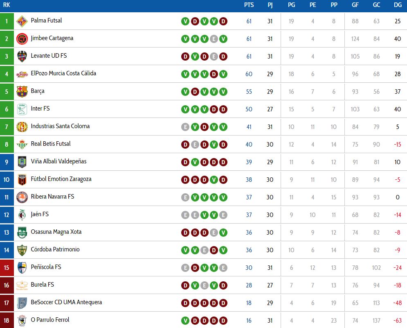Screen dimensions: 407x328
Task: Open Palma Futsal team page
Action: click(x=47, y=20)
